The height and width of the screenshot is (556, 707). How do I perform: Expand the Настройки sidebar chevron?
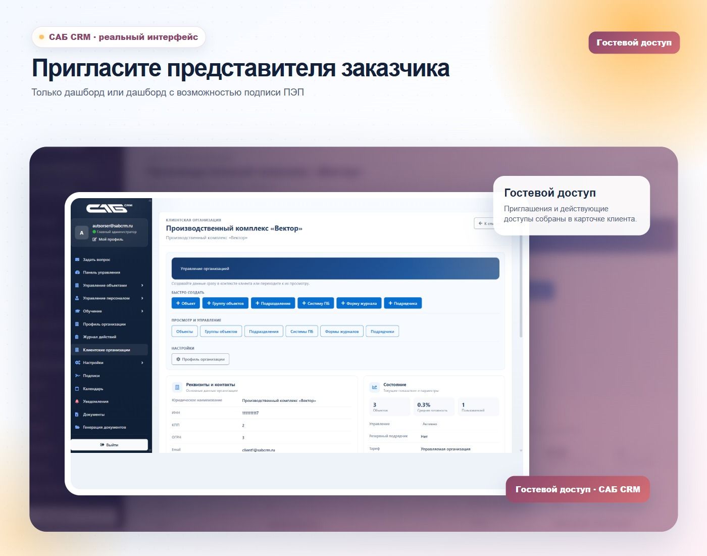coord(142,363)
